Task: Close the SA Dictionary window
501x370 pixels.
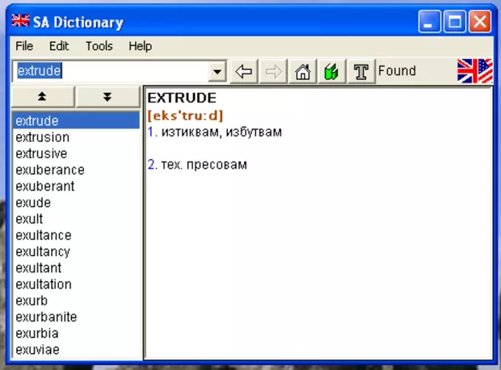Action: [x=480, y=22]
